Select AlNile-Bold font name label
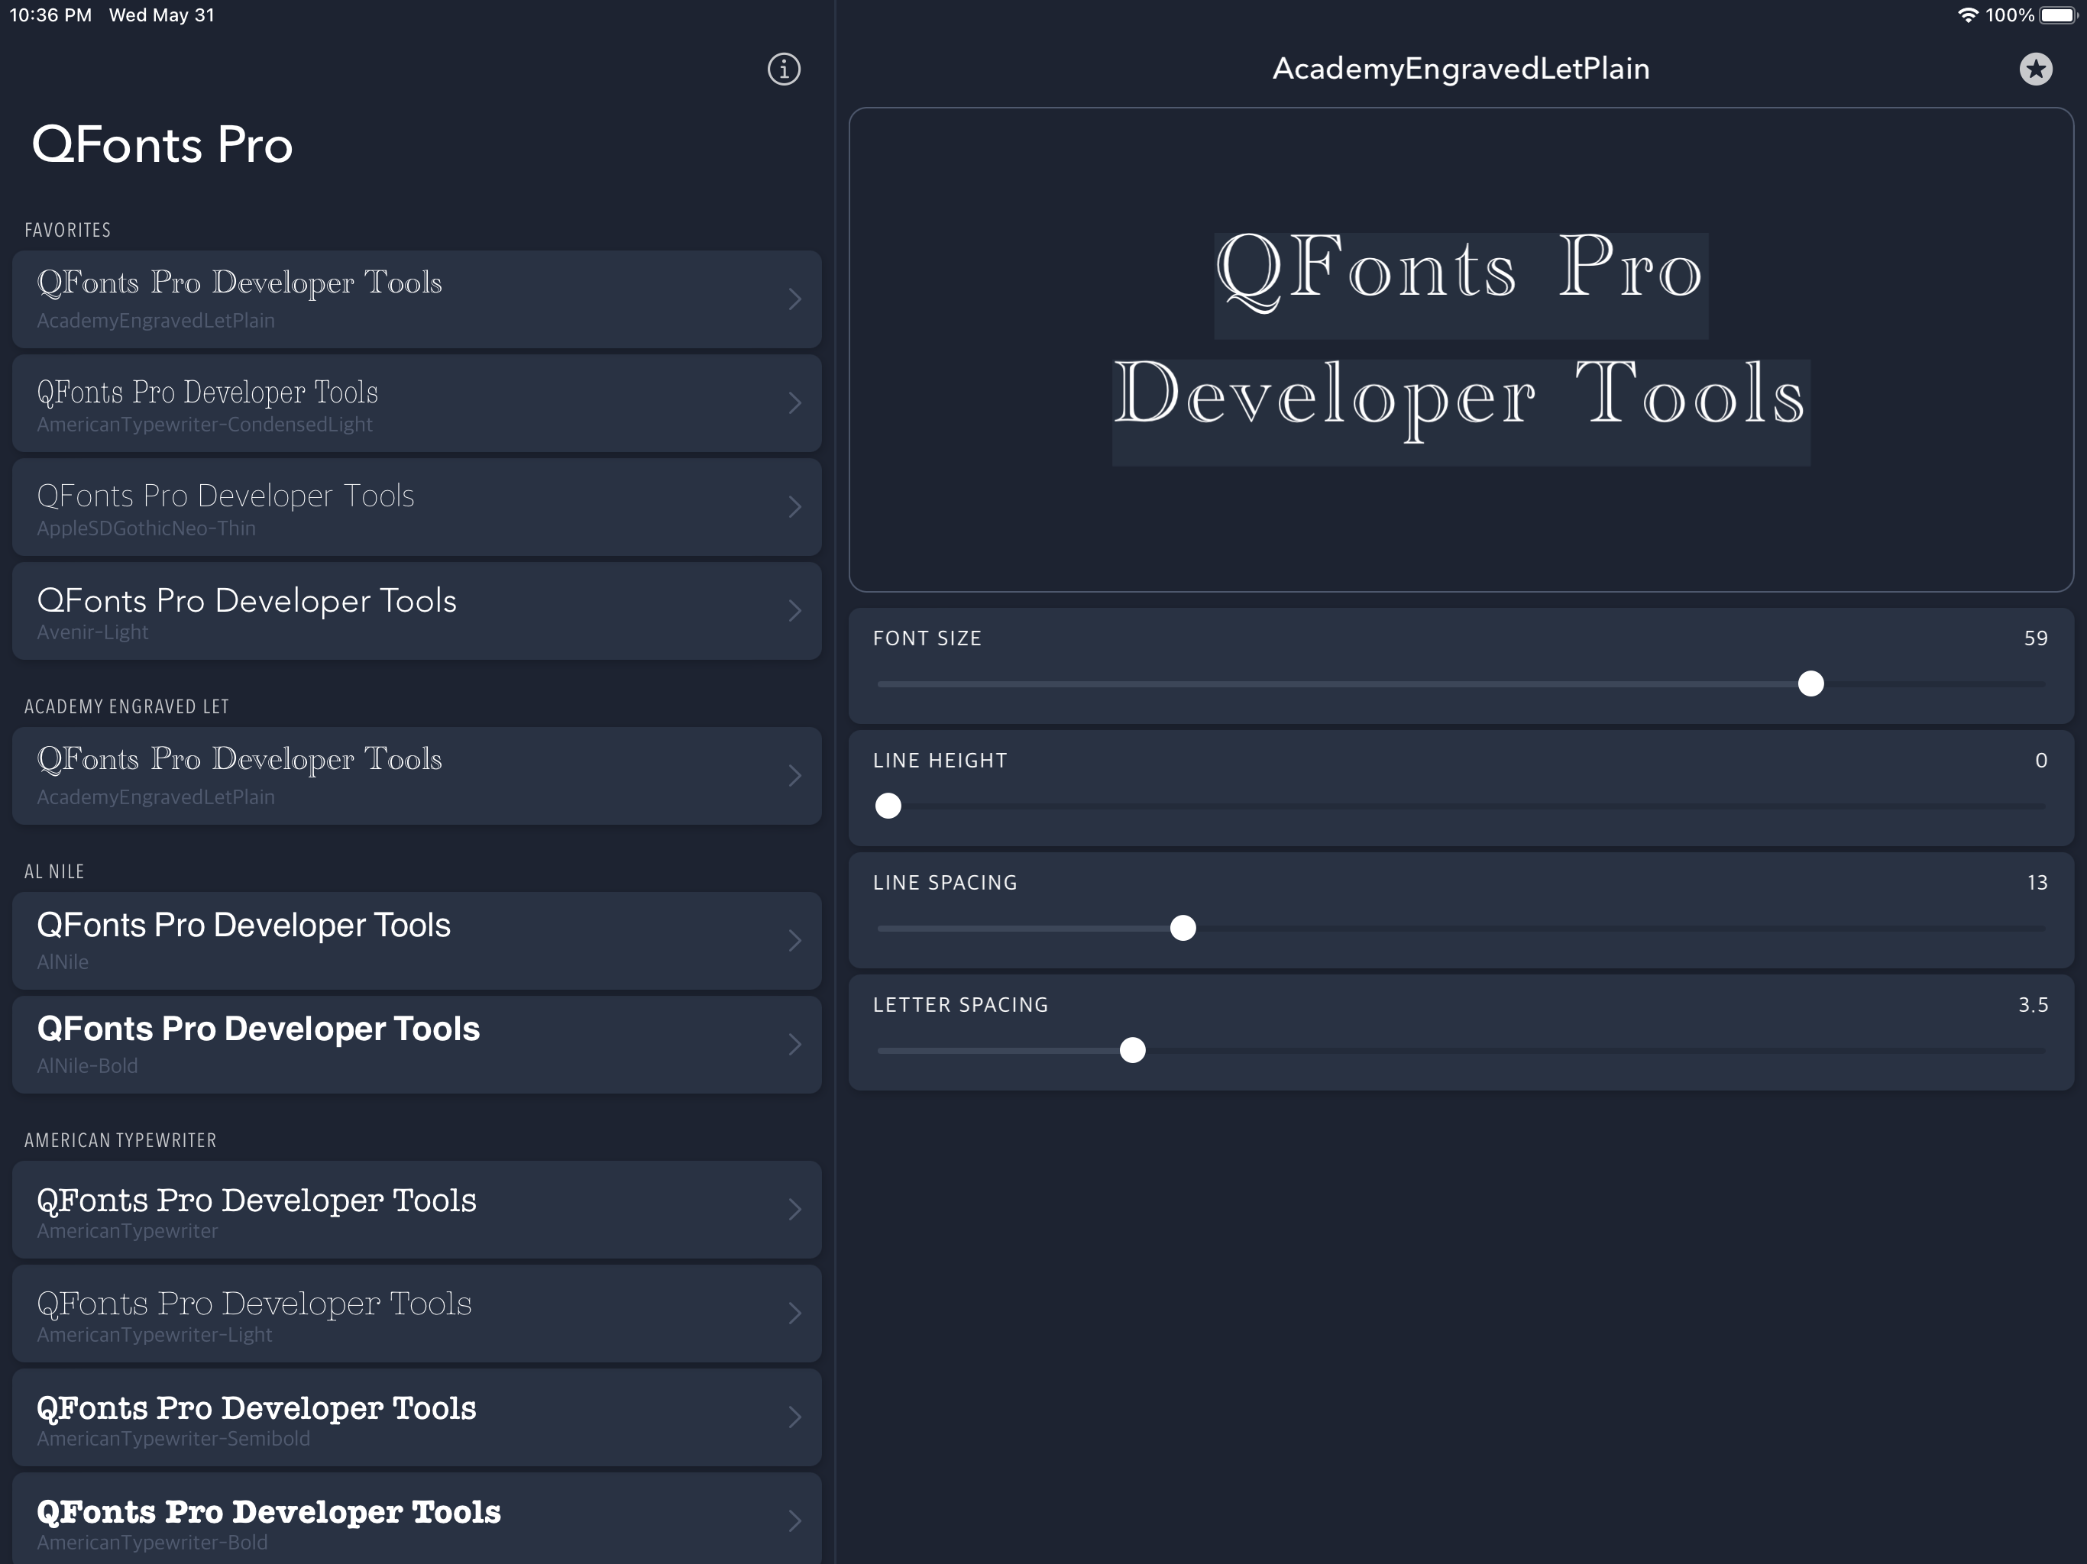This screenshot has width=2087, height=1564. tap(87, 1066)
